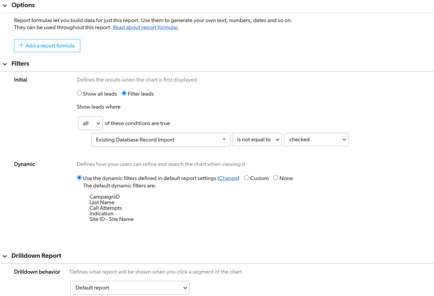Select the Show all leads radio option
The height and width of the screenshot is (296, 434).
tap(79, 93)
